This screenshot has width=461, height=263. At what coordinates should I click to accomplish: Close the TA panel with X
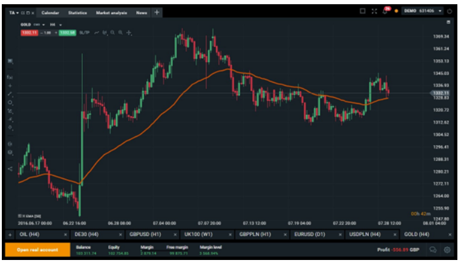click(x=33, y=13)
